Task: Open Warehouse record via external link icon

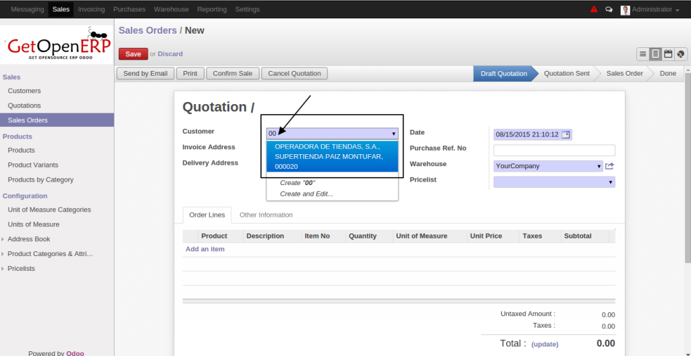Action: coord(609,166)
